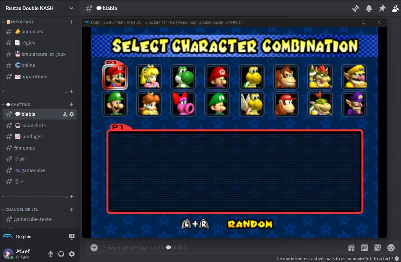This screenshot has width=401, height=262.
Task: Open user settings gear
Action: [72, 254]
